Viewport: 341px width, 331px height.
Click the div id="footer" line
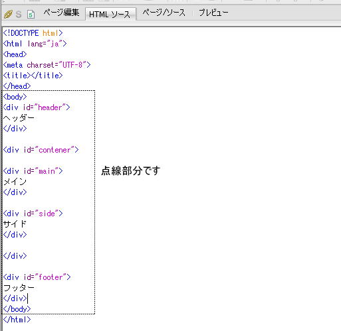point(37,277)
